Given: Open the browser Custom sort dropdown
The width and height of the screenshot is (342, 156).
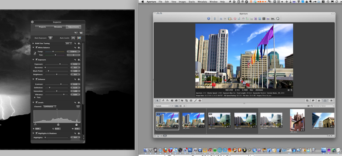Looking at the screenshot, I should click(x=163, y=106).
